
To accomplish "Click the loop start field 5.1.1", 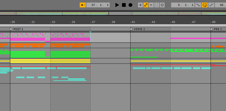I will [x=183, y=5].
